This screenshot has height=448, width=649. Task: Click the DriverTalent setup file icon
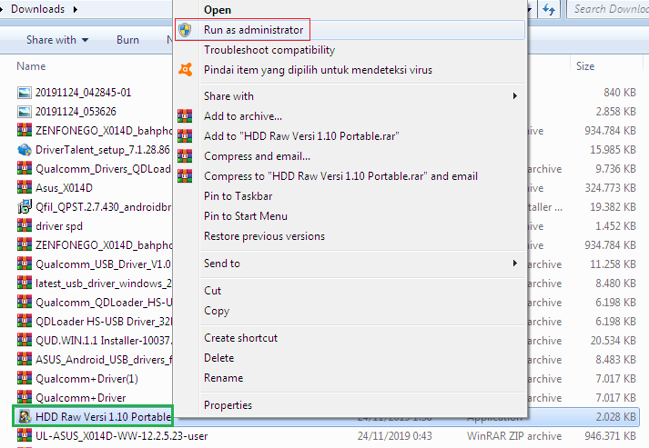25,150
